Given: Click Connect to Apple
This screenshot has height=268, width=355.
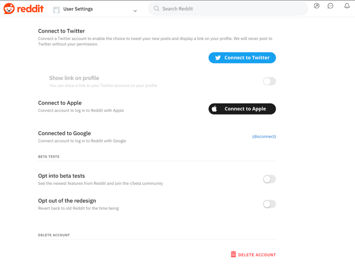Looking at the screenshot, I should pyautogui.click(x=242, y=109).
